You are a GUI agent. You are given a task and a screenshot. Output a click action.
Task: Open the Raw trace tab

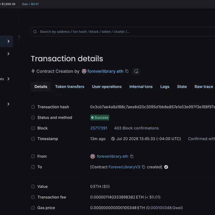tap(204, 87)
